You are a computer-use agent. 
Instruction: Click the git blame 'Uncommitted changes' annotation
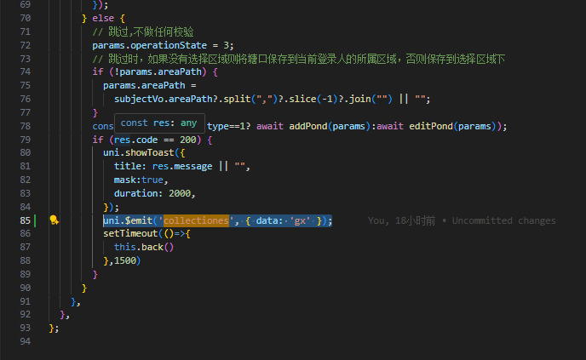pyautogui.click(x=503, y=220)
